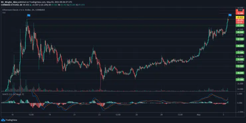Click the current price 49.453 label

coord(240,20)
